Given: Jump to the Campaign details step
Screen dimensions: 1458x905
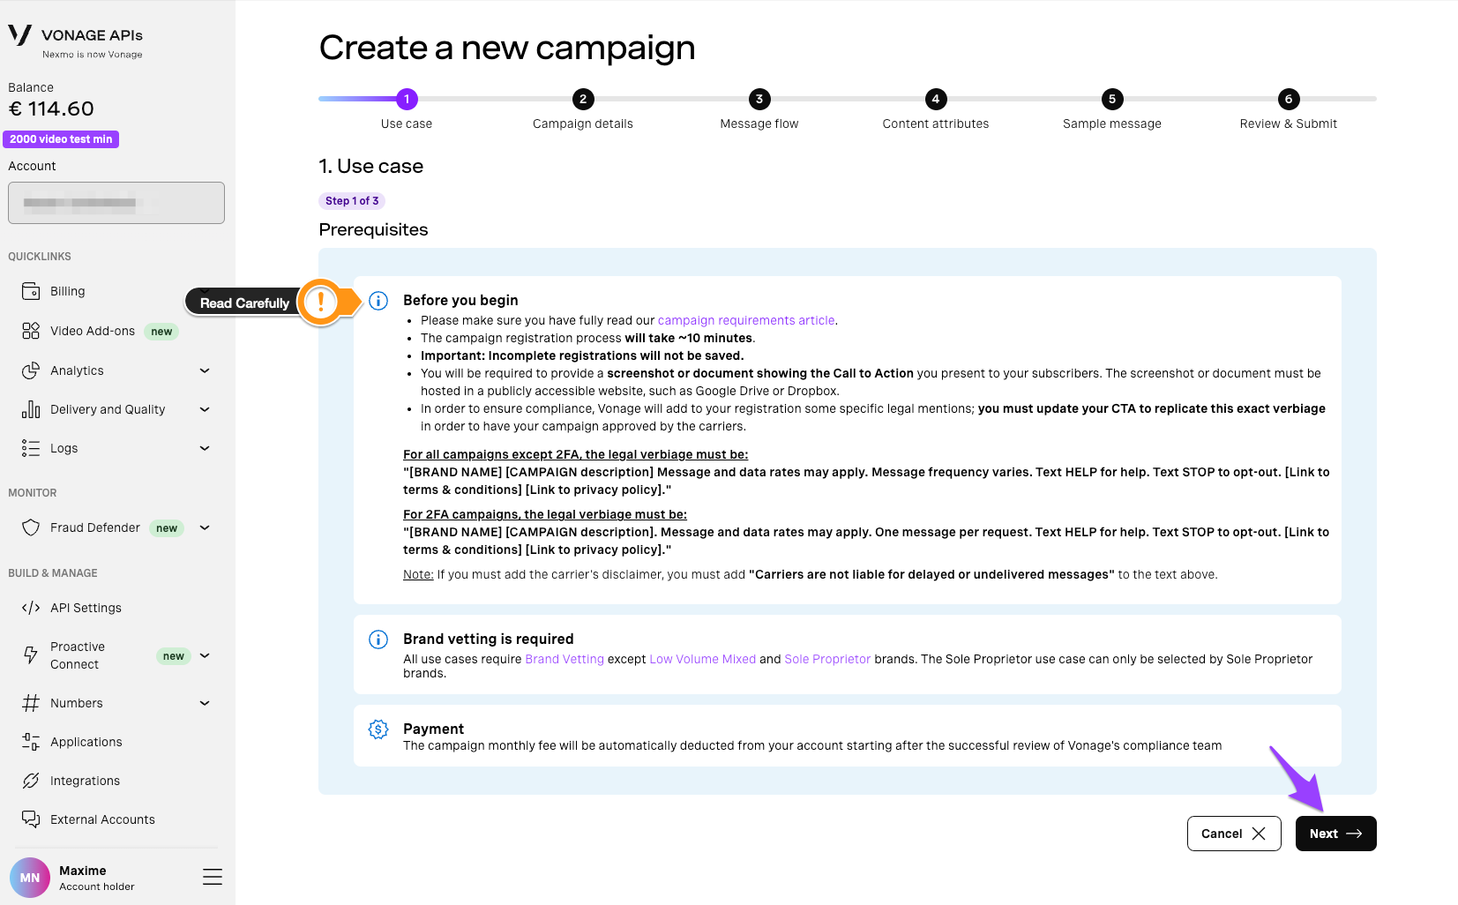Looking at the screenshot, I should coord(582,99).
